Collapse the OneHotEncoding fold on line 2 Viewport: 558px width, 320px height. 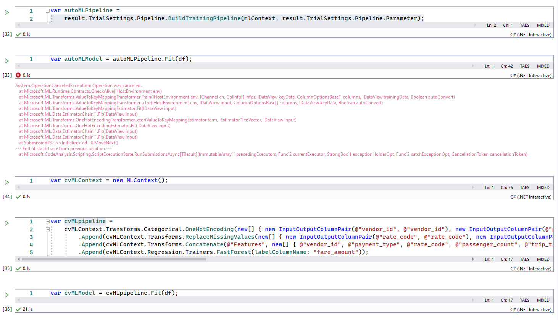[x=48, y=229]
